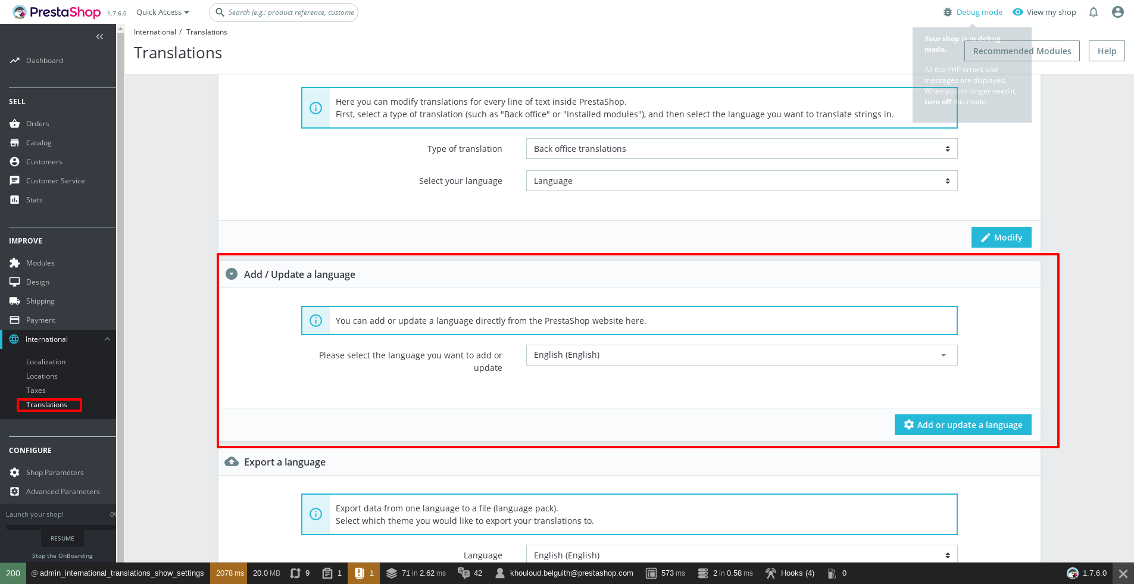Open the Type of translation dropdown
Screen dimensions: 1134x584
pyautogui.click(x=741, y=148)
